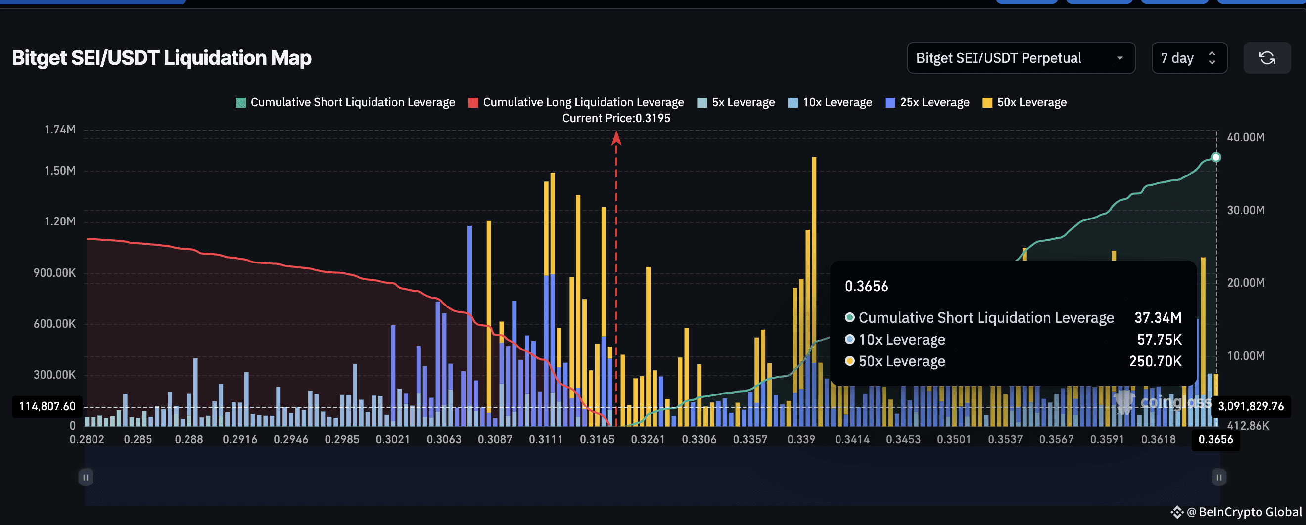
Task: Toggle Cumulative Short Liquidation Leverage legend
Action: tap(345, 102)
